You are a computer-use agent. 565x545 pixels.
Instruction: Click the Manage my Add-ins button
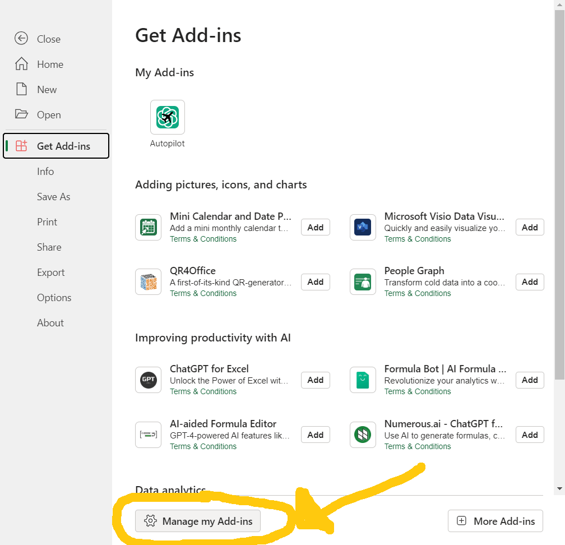point(198,521)
